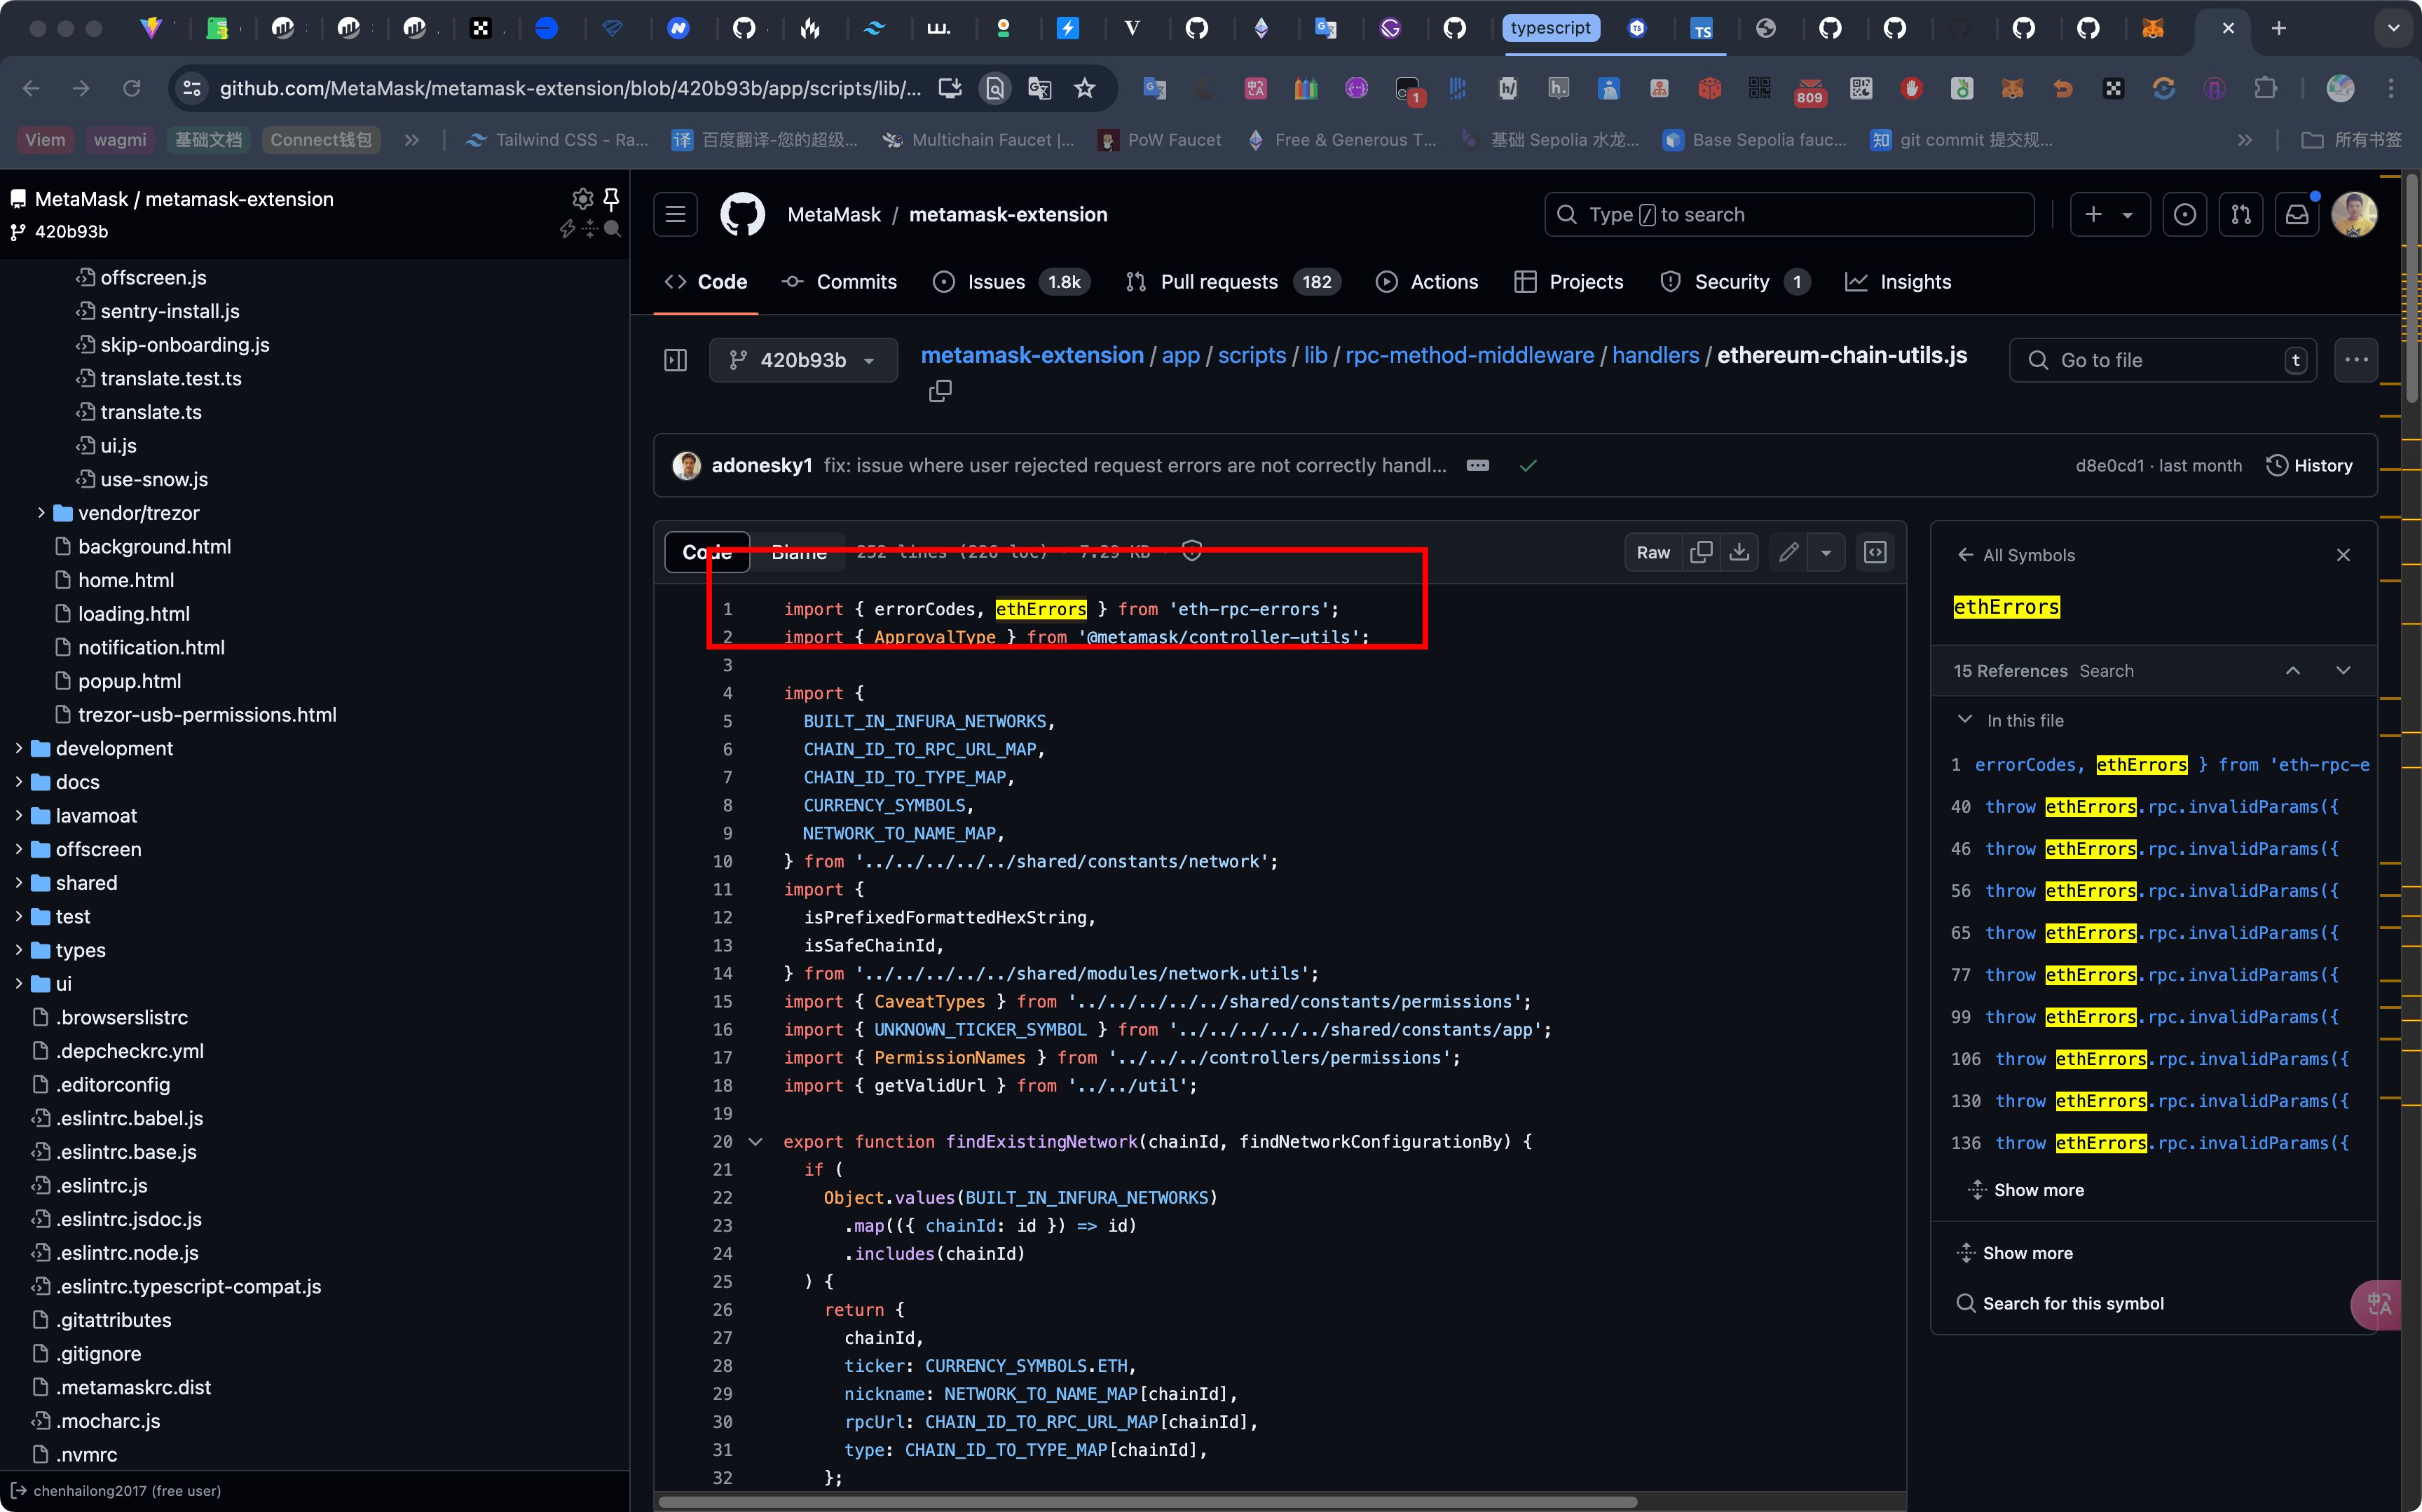Open the GitHub issues circle icon
The image size is (2422, 1512).
pos(2185,214)
